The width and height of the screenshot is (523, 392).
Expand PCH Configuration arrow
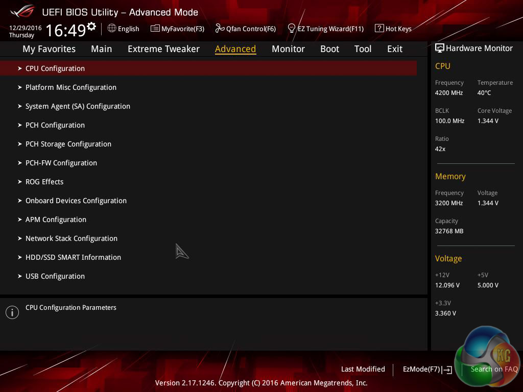pyautogui.click(x=20, y=125)
